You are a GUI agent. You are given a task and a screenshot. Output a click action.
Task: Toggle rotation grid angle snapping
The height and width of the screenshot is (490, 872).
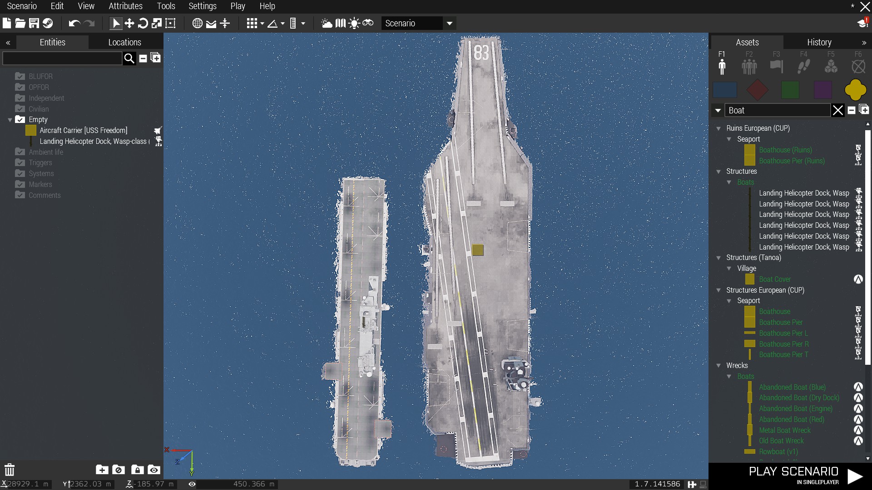272,24
